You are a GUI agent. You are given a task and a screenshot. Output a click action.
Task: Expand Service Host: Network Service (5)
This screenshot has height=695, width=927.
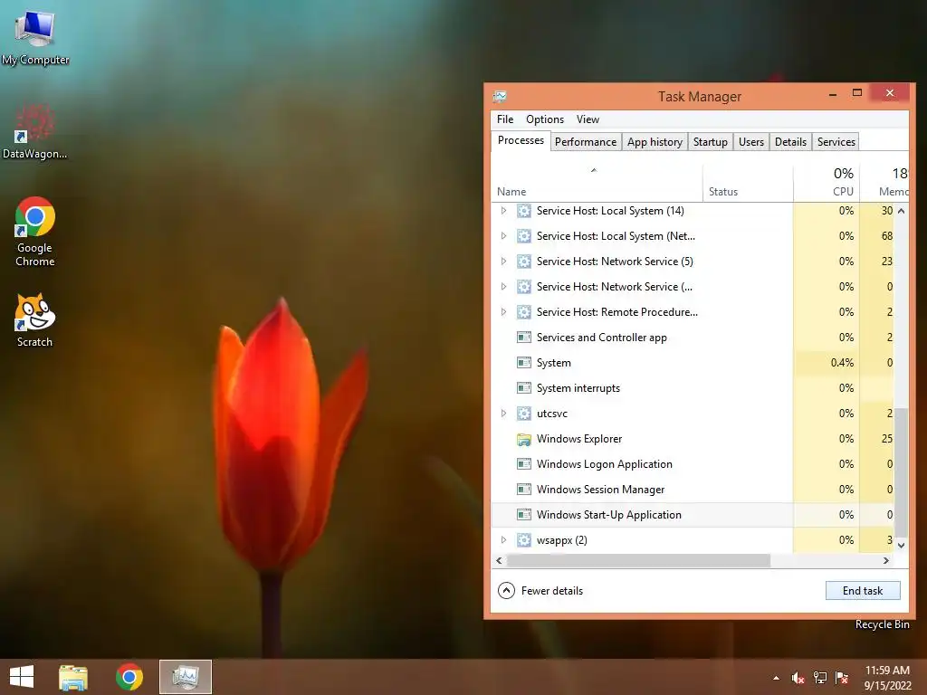click(503, 262)
